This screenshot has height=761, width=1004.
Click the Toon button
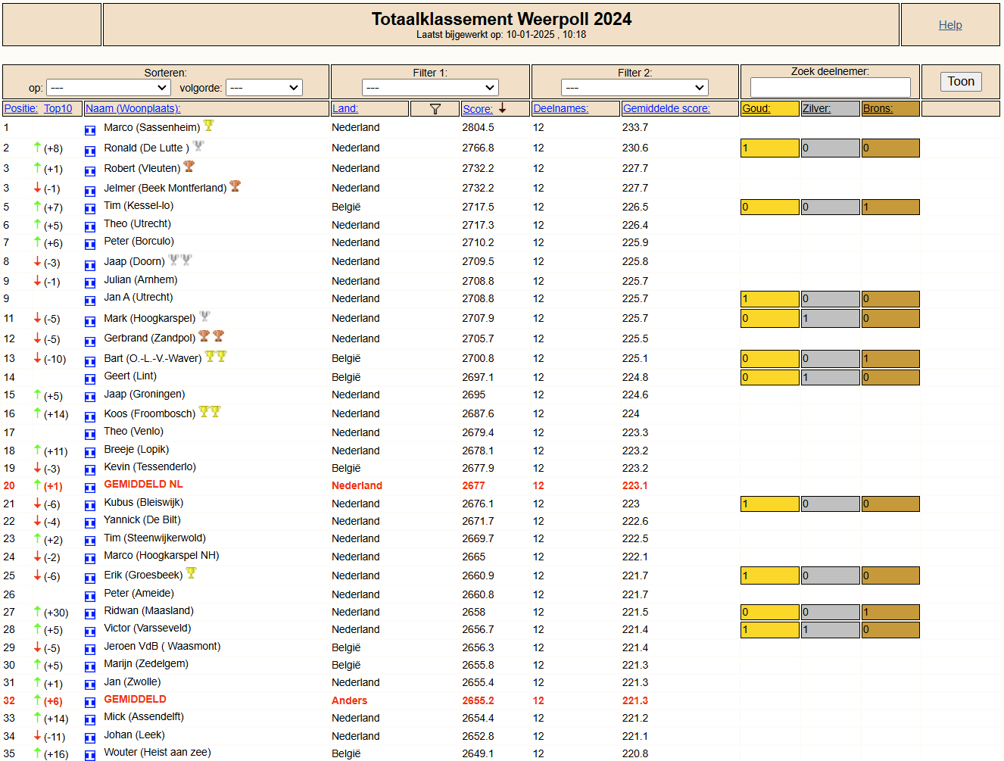(x=961, y=82)
